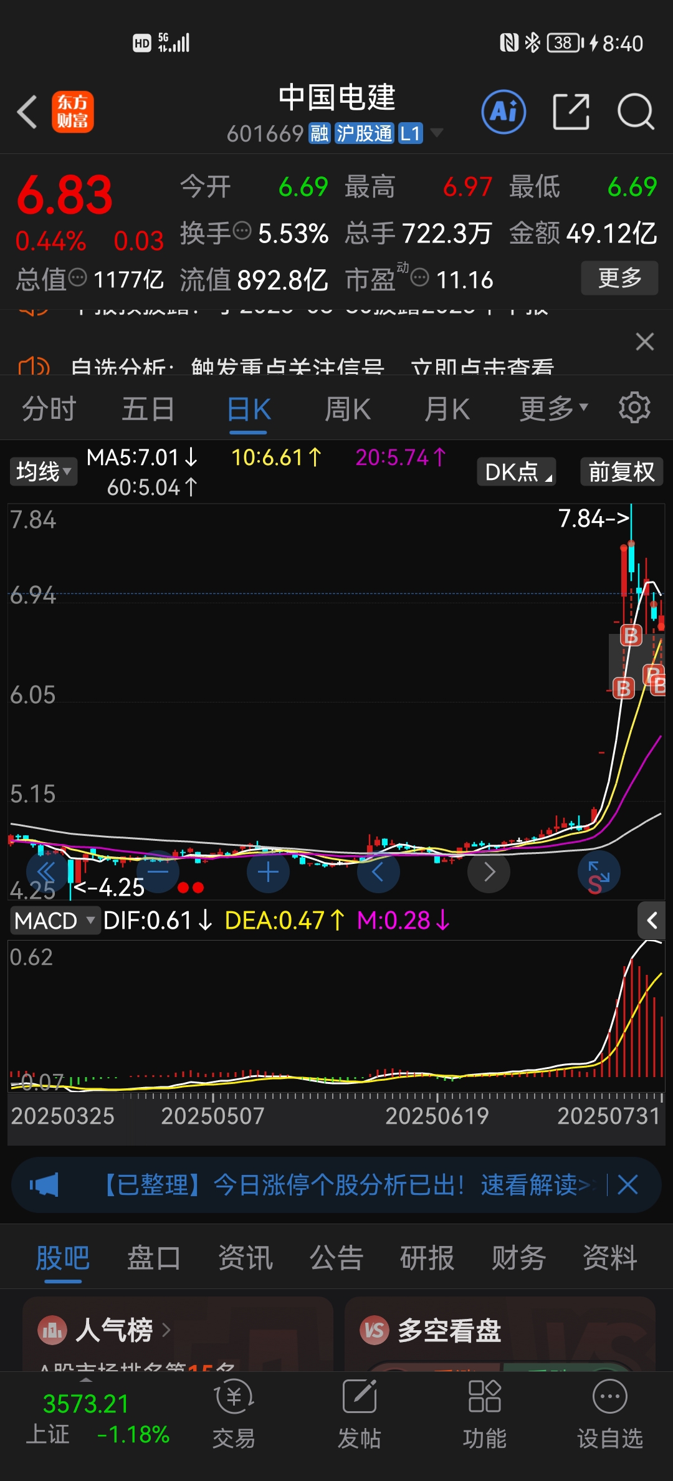Tap the 人气榜 ranking icon
This screenshot has height=1481, width=673.
[x=53, y=1330]
